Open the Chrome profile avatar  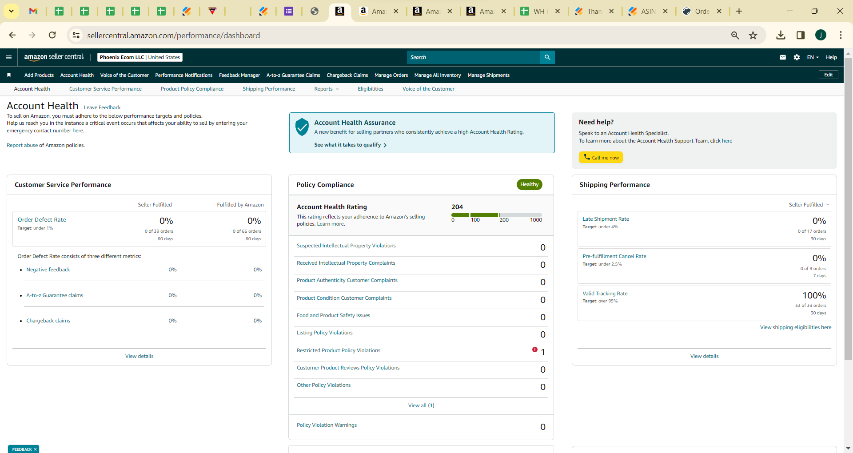821,35
